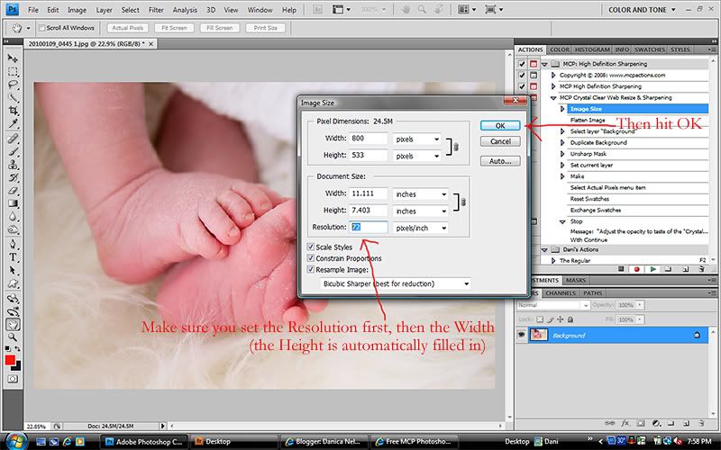The image size is (721, 450).
Task: Uncheck Constrain Proportions
Action: tap(312, 257)
